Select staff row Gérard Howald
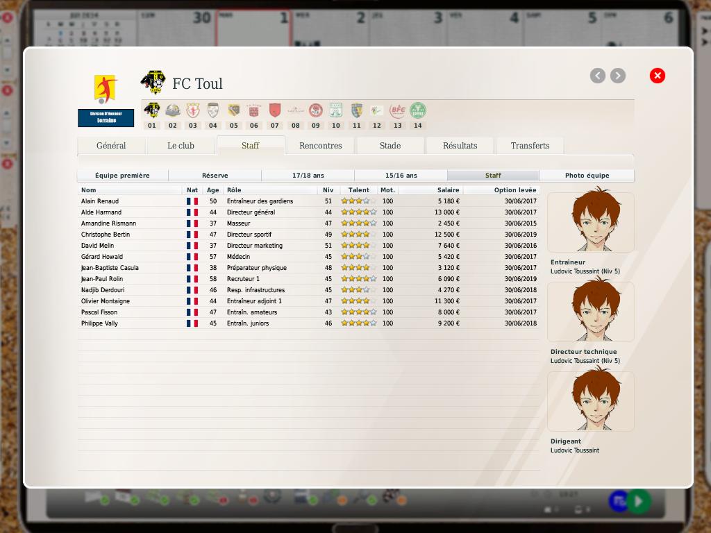 tap(308, 257)
